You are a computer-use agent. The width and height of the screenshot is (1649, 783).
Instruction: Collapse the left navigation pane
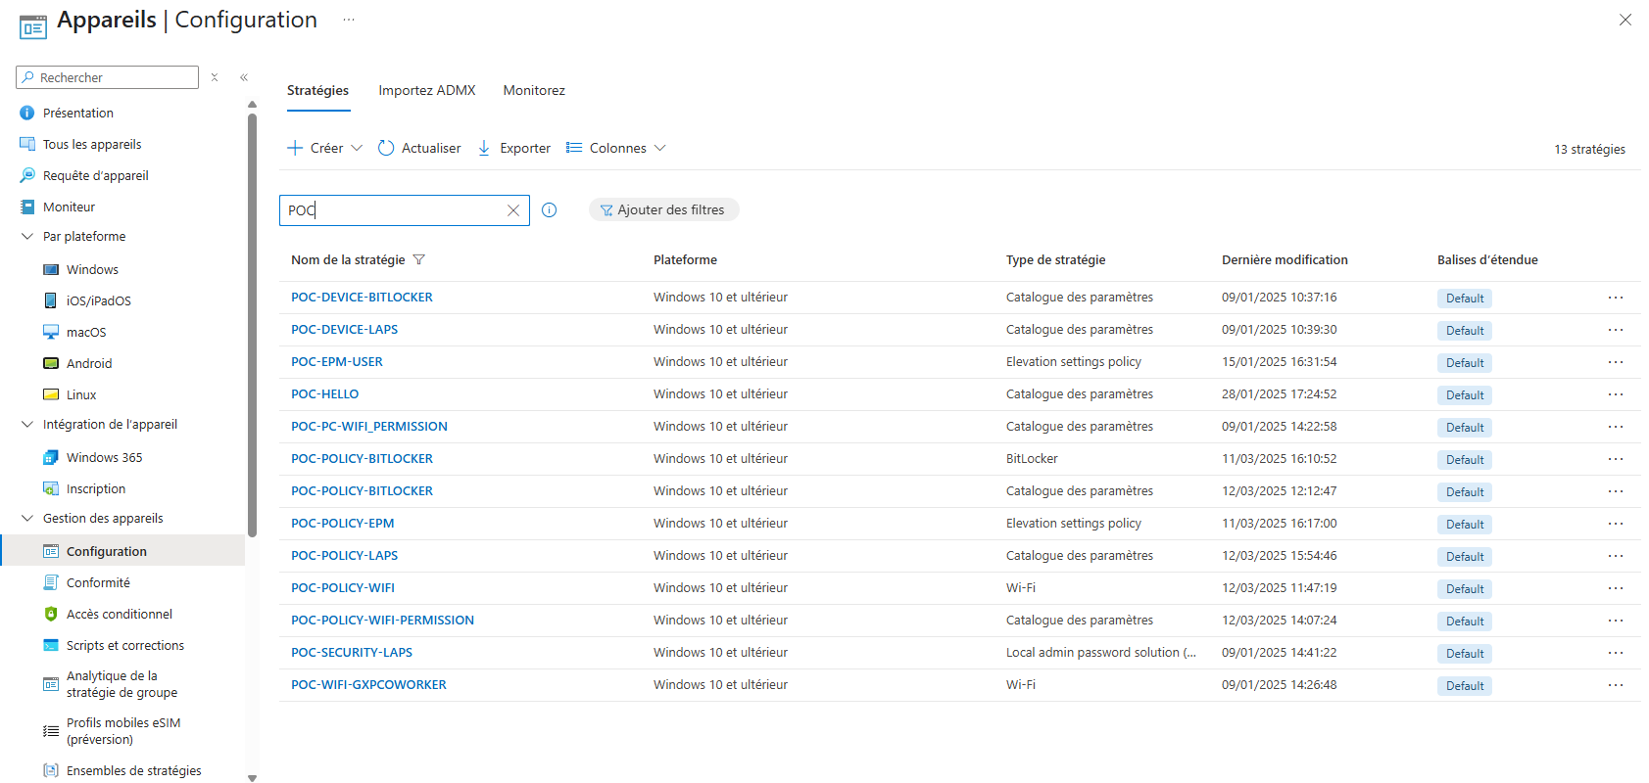244,78
